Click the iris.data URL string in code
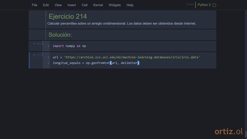Image resolution: width=247 pixels, height=139 pixels. [x=132, y=57]
